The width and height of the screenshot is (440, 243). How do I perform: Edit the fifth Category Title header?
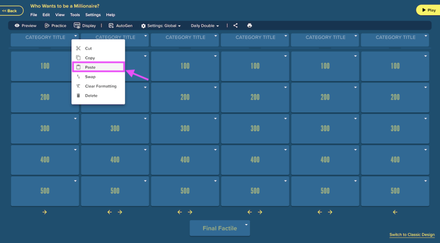point(325,40)
